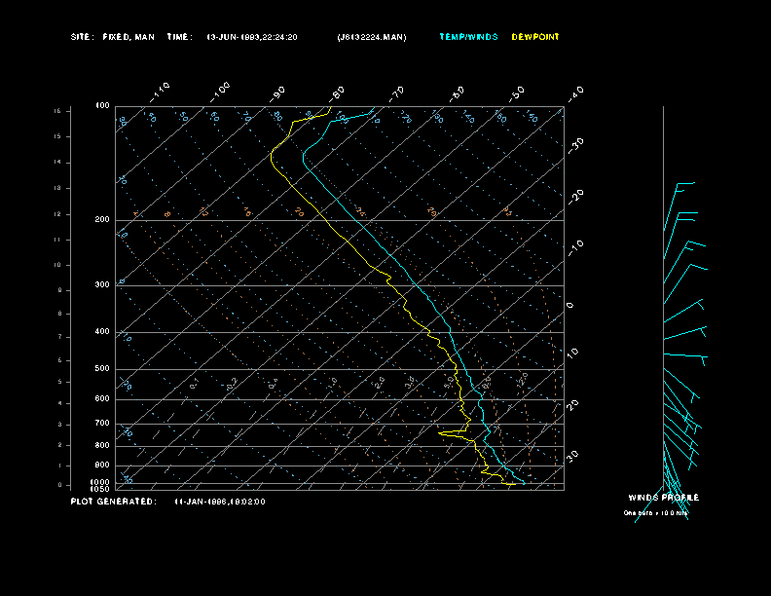Click the 200 pressure level label
Viewport: 771px width, 596px height.
pos(102,220)
